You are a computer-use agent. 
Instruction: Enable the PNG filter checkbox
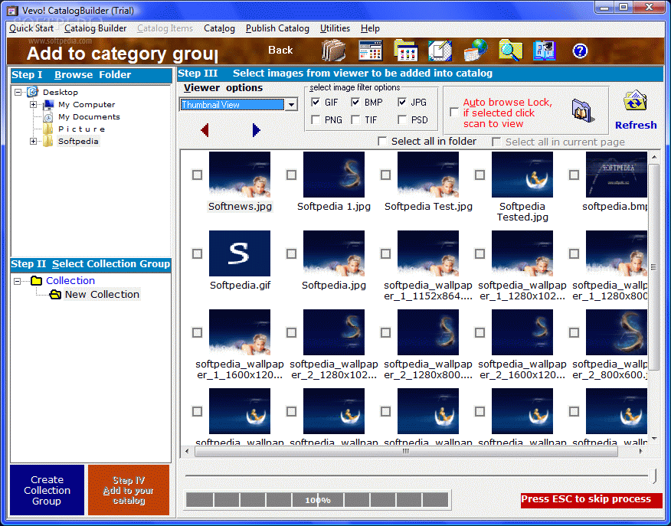coord(316,119)
